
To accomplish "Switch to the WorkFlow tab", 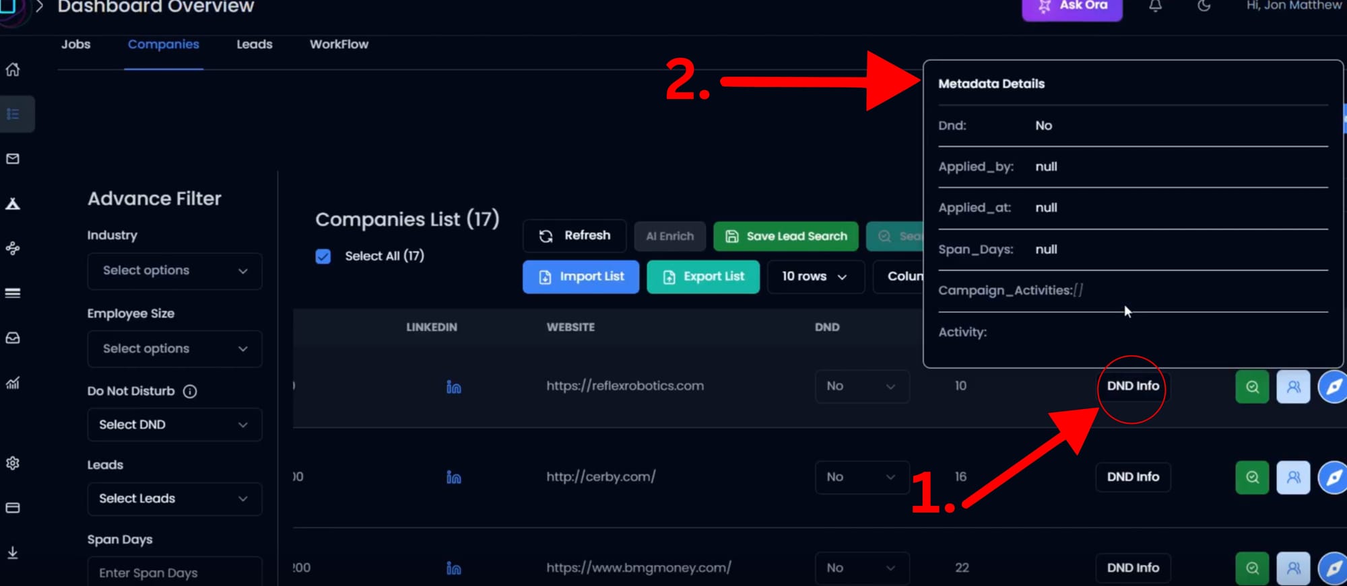I will pyautogui.click(x=339, y=44).
